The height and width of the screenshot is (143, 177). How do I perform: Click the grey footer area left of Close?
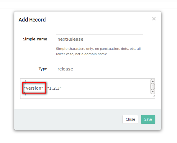point(68,119)
